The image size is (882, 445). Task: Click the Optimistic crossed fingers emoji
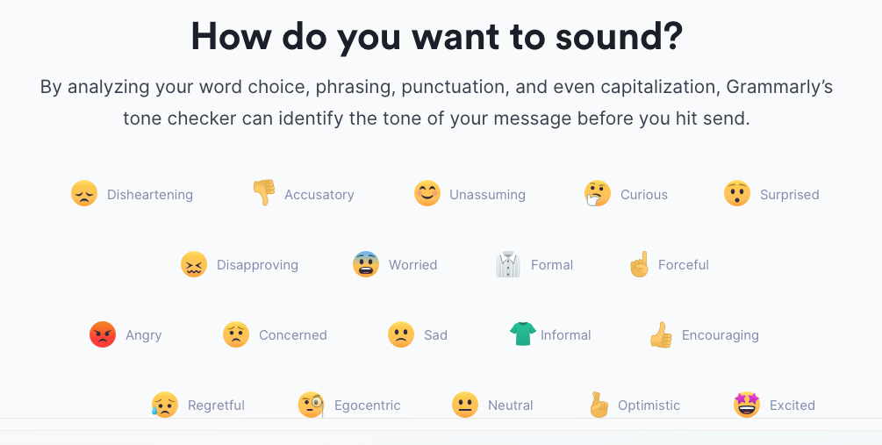599,405
